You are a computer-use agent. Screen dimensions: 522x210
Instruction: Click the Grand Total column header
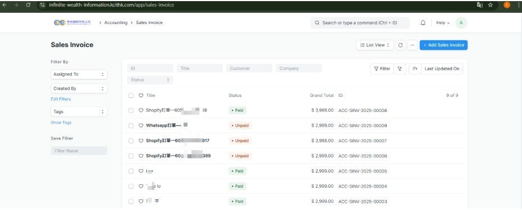[322, 95]
